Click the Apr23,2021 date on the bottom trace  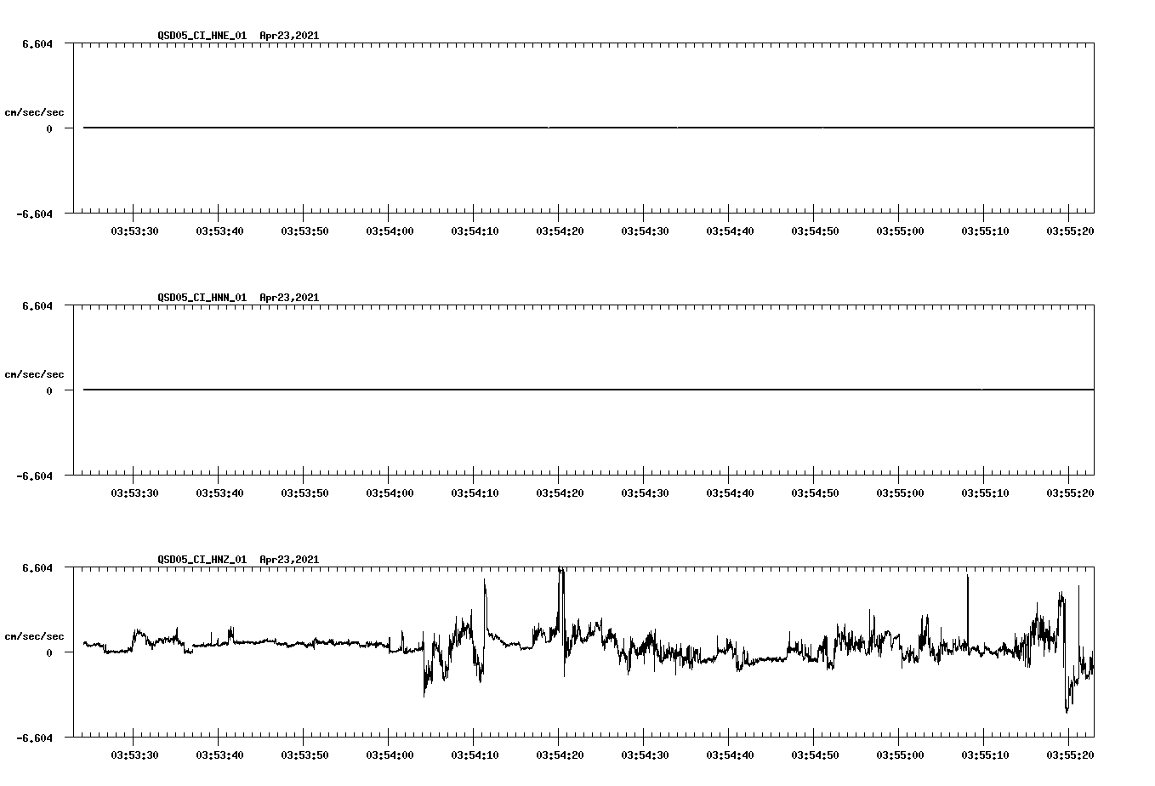(x=288, y=560)
